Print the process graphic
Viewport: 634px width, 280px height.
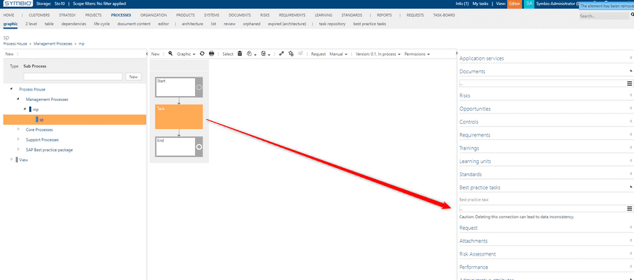pyautogui.click(x=212, y=54)
